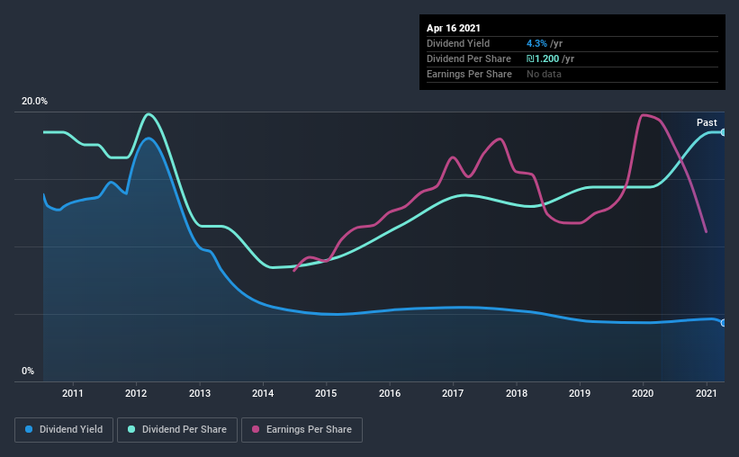Click the tooltip Dividend Yield row label
This screenshot has height=457, width=739.
click(x=458, y=43)
